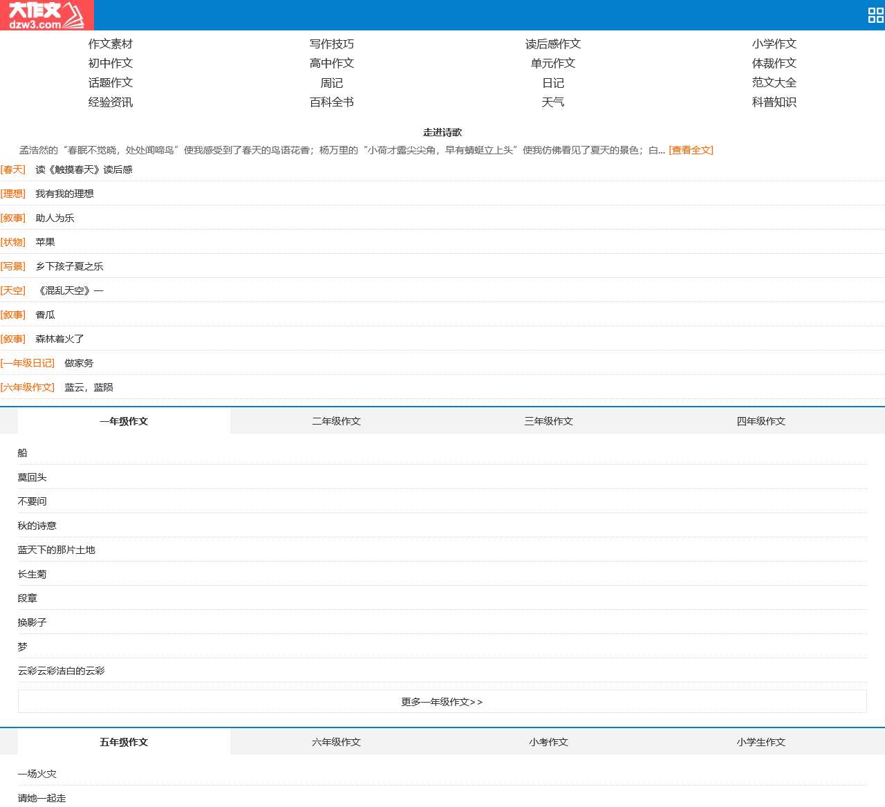Open 读《触摸春天》读后感 article
The height and width of the screenshot is (807, 885).
[x=84, y=169]
